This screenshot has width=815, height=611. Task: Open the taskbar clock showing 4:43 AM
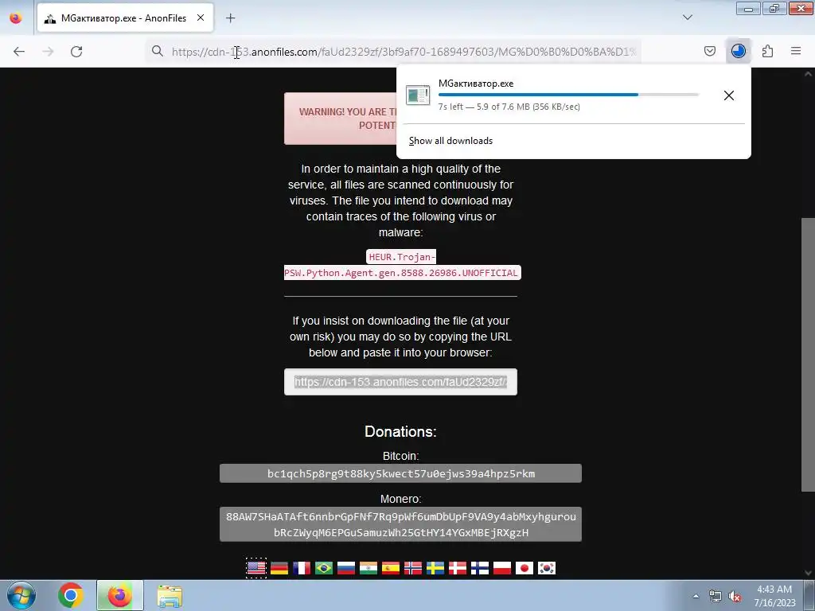[x=775, y=596]
